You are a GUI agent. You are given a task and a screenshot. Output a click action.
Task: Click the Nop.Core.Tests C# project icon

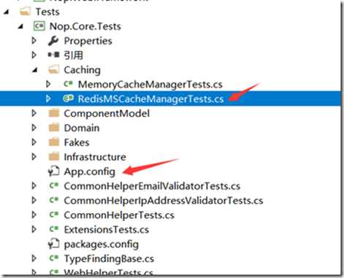point(39,26)
